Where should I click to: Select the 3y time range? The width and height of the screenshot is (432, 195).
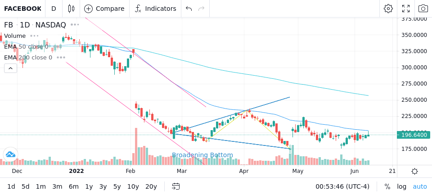103,186
